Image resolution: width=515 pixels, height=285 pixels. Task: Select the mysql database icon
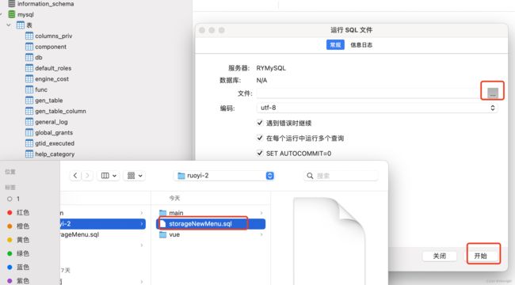12,14
